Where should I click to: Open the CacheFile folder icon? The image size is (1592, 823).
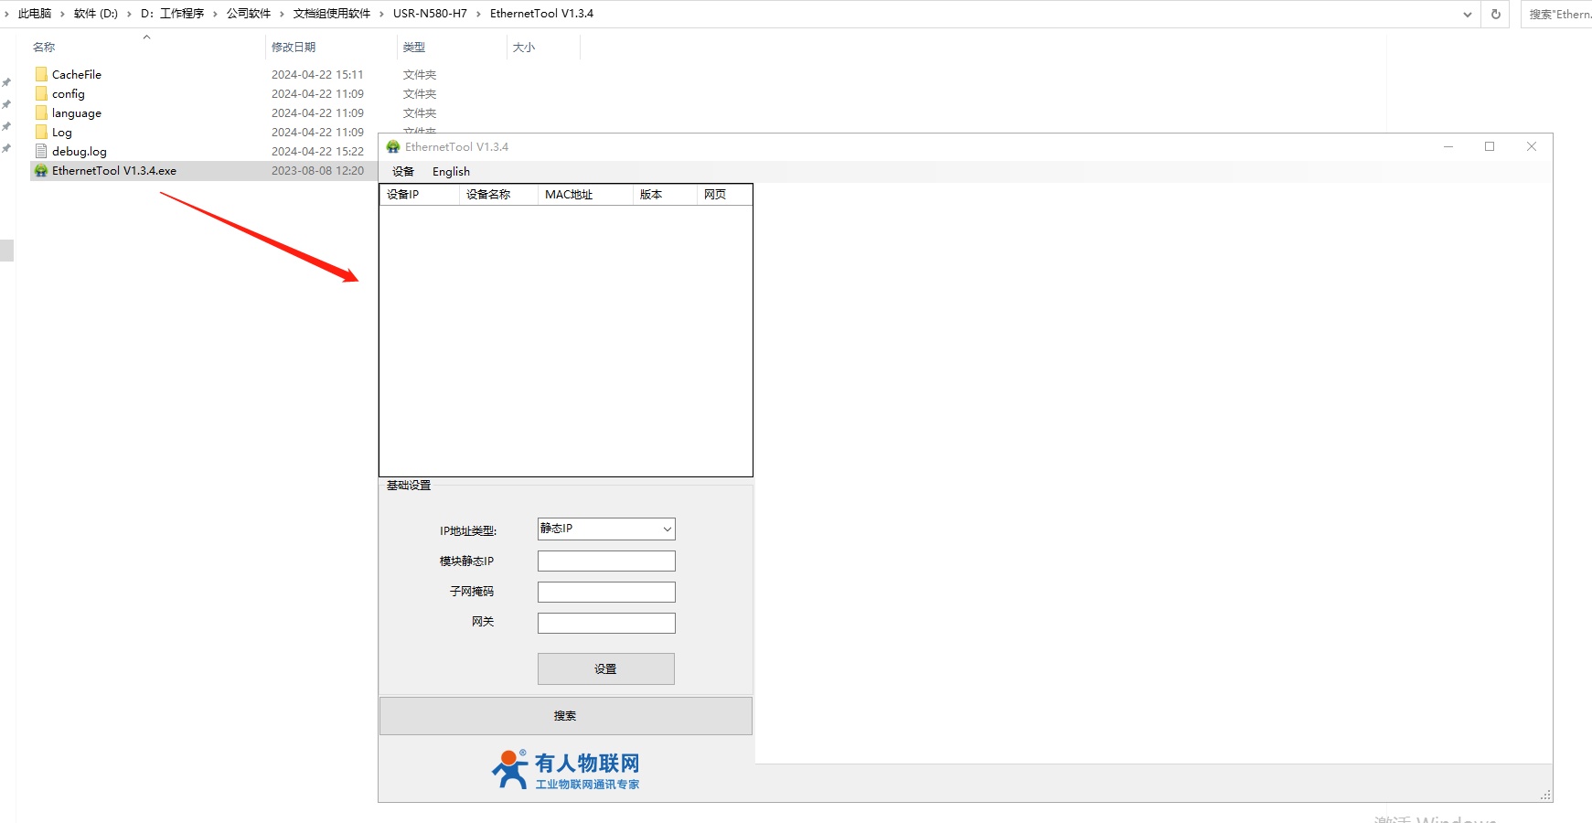[41, 74]
